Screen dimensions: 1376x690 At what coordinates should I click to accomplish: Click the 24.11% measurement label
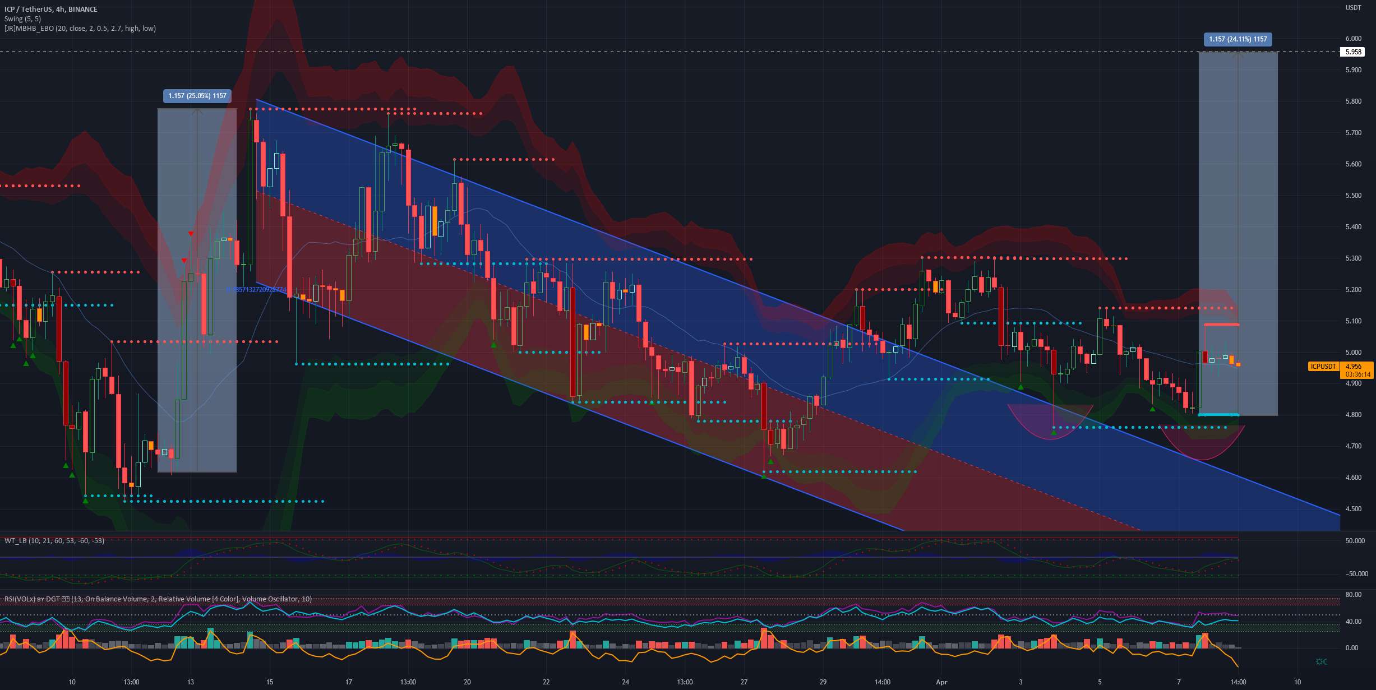(1238, 39)
